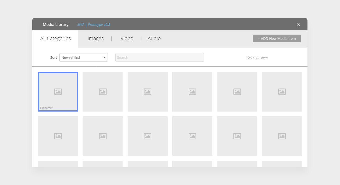Click the picture icon in the second thumbnail

103,91
